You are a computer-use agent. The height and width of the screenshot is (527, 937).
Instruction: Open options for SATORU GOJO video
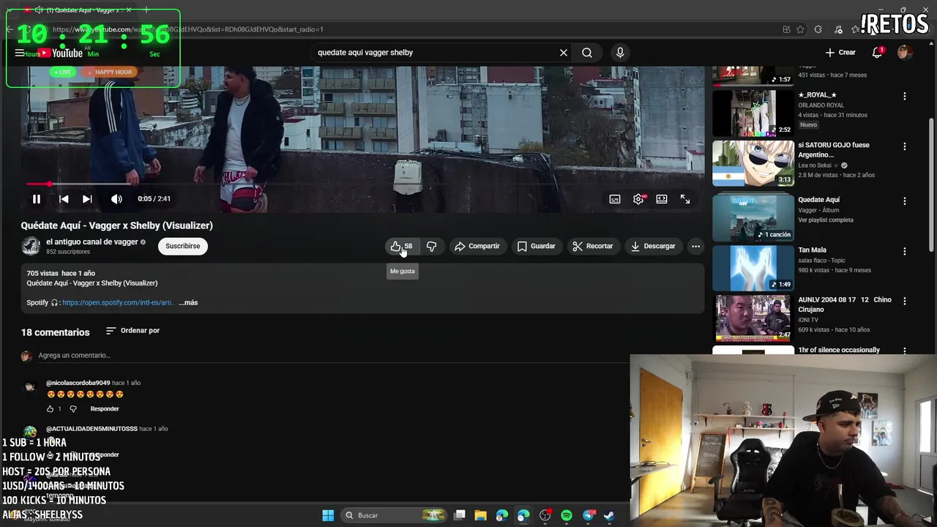905,146
